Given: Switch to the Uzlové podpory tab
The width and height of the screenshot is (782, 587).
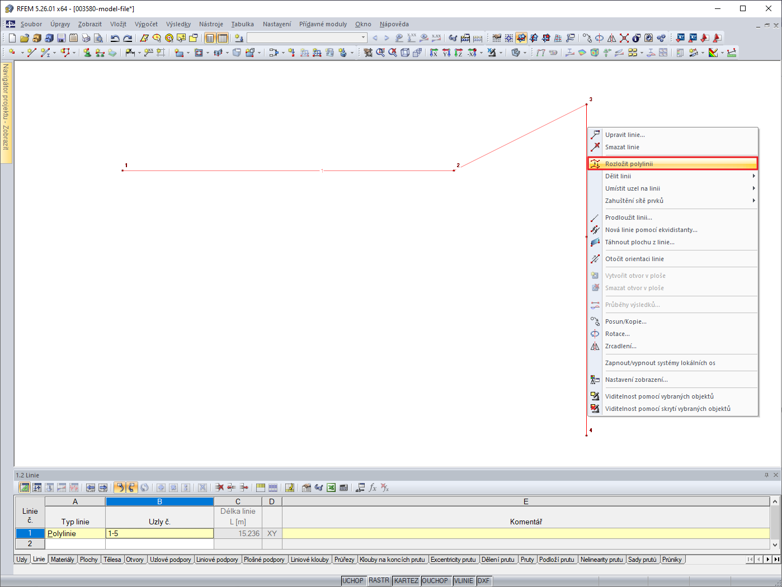Looking at the screenshot, I should click(x=171, y=560).
